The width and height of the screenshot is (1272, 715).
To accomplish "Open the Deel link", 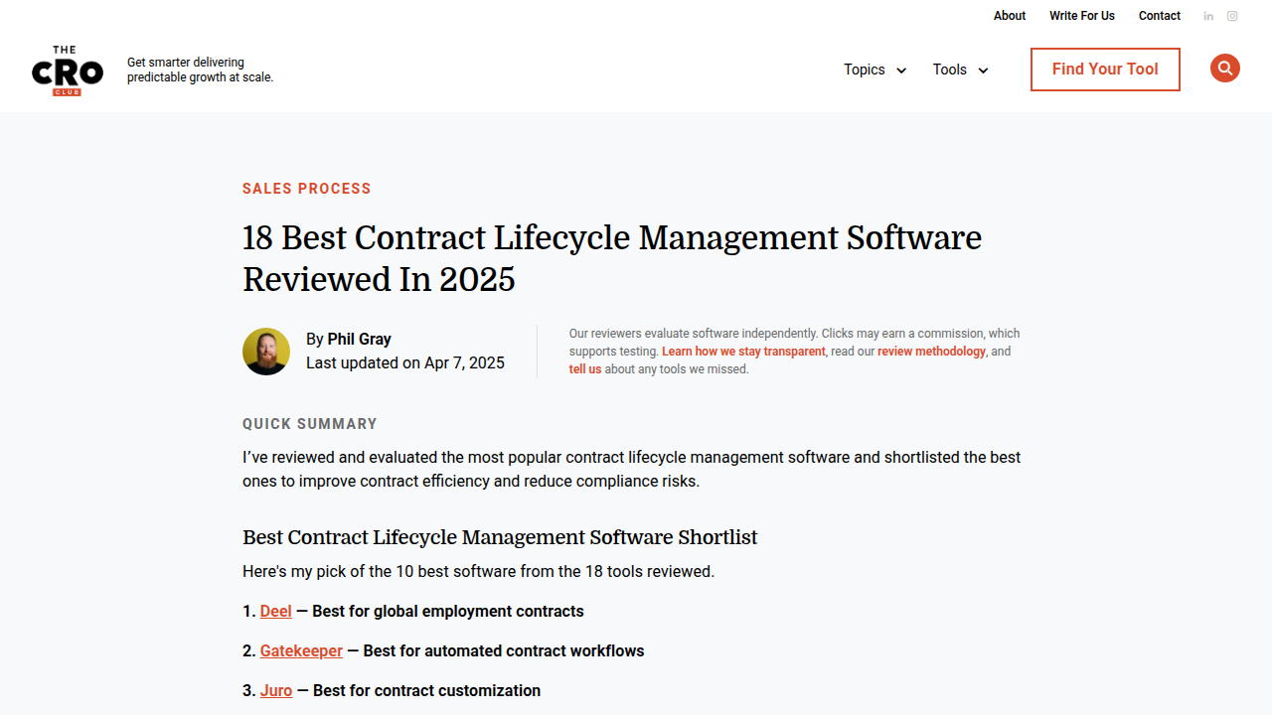I will (x=276, y=612).
